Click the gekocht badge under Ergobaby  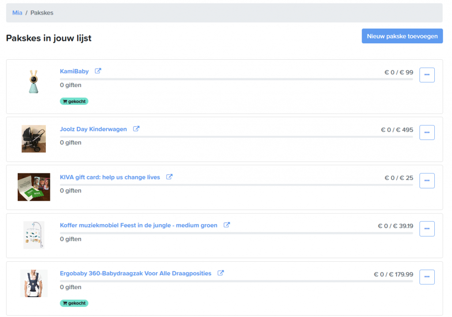(x=74, y=303)
